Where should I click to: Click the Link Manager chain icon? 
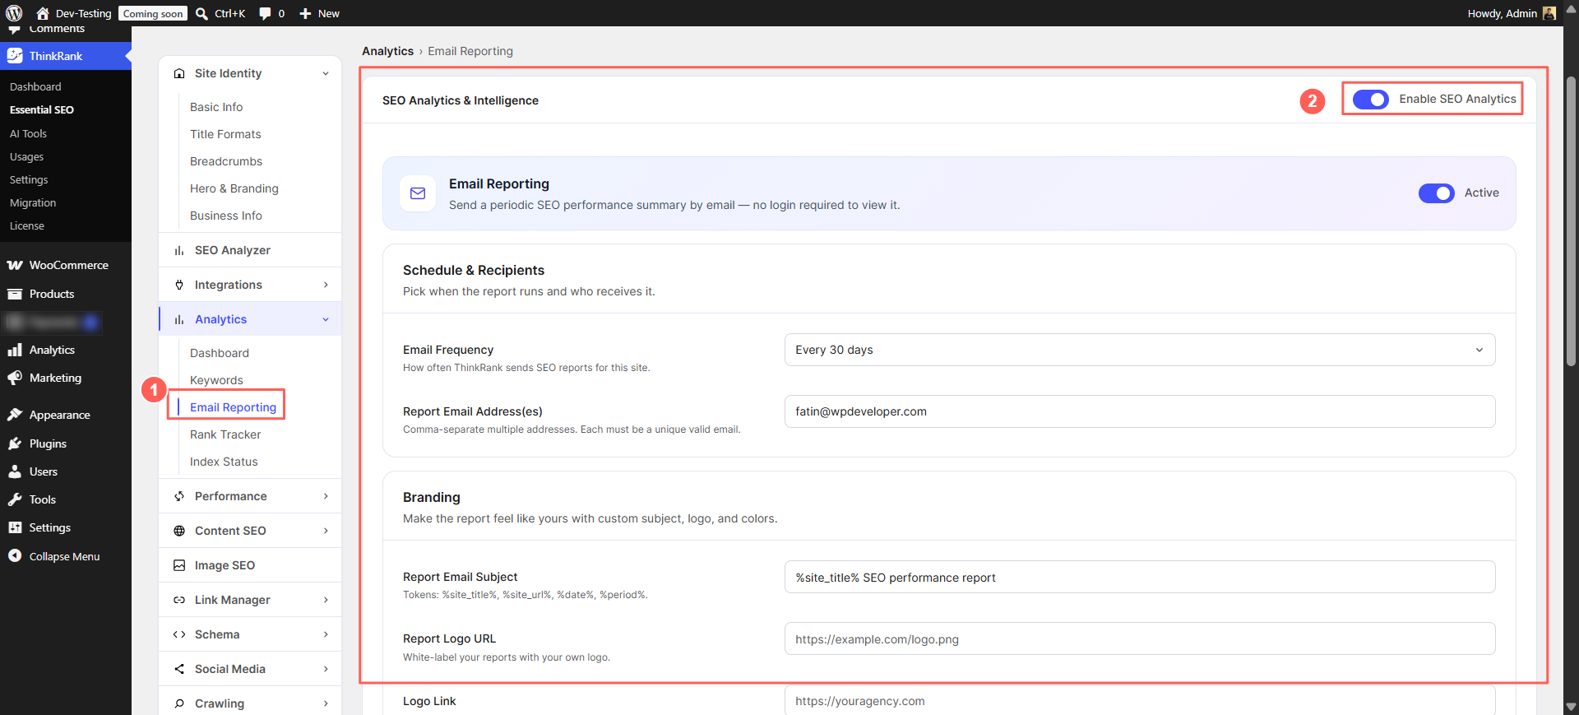(179, 600)
